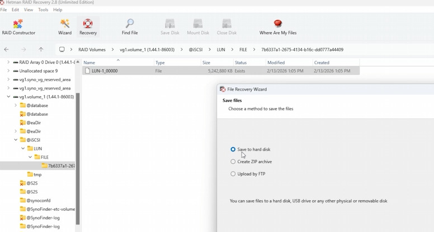Image resolution: width=434 pixels, height=232 pixels.
Task: Expand second vg1.syno_vg_reserved_area node
Action: (x=8, y=88)
